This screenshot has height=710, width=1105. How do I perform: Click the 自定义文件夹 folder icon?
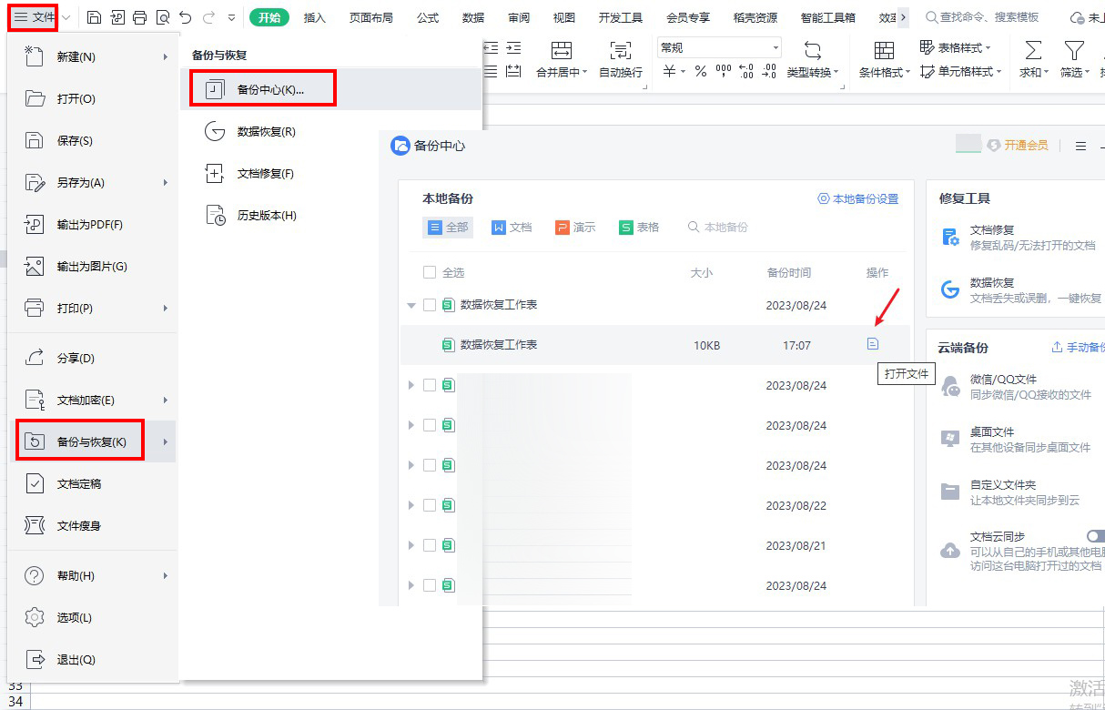tap(950, 492)
